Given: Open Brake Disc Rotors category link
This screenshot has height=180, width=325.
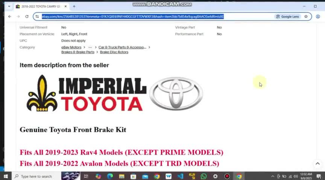Looking at the screenshot, I should pos(114,52).
